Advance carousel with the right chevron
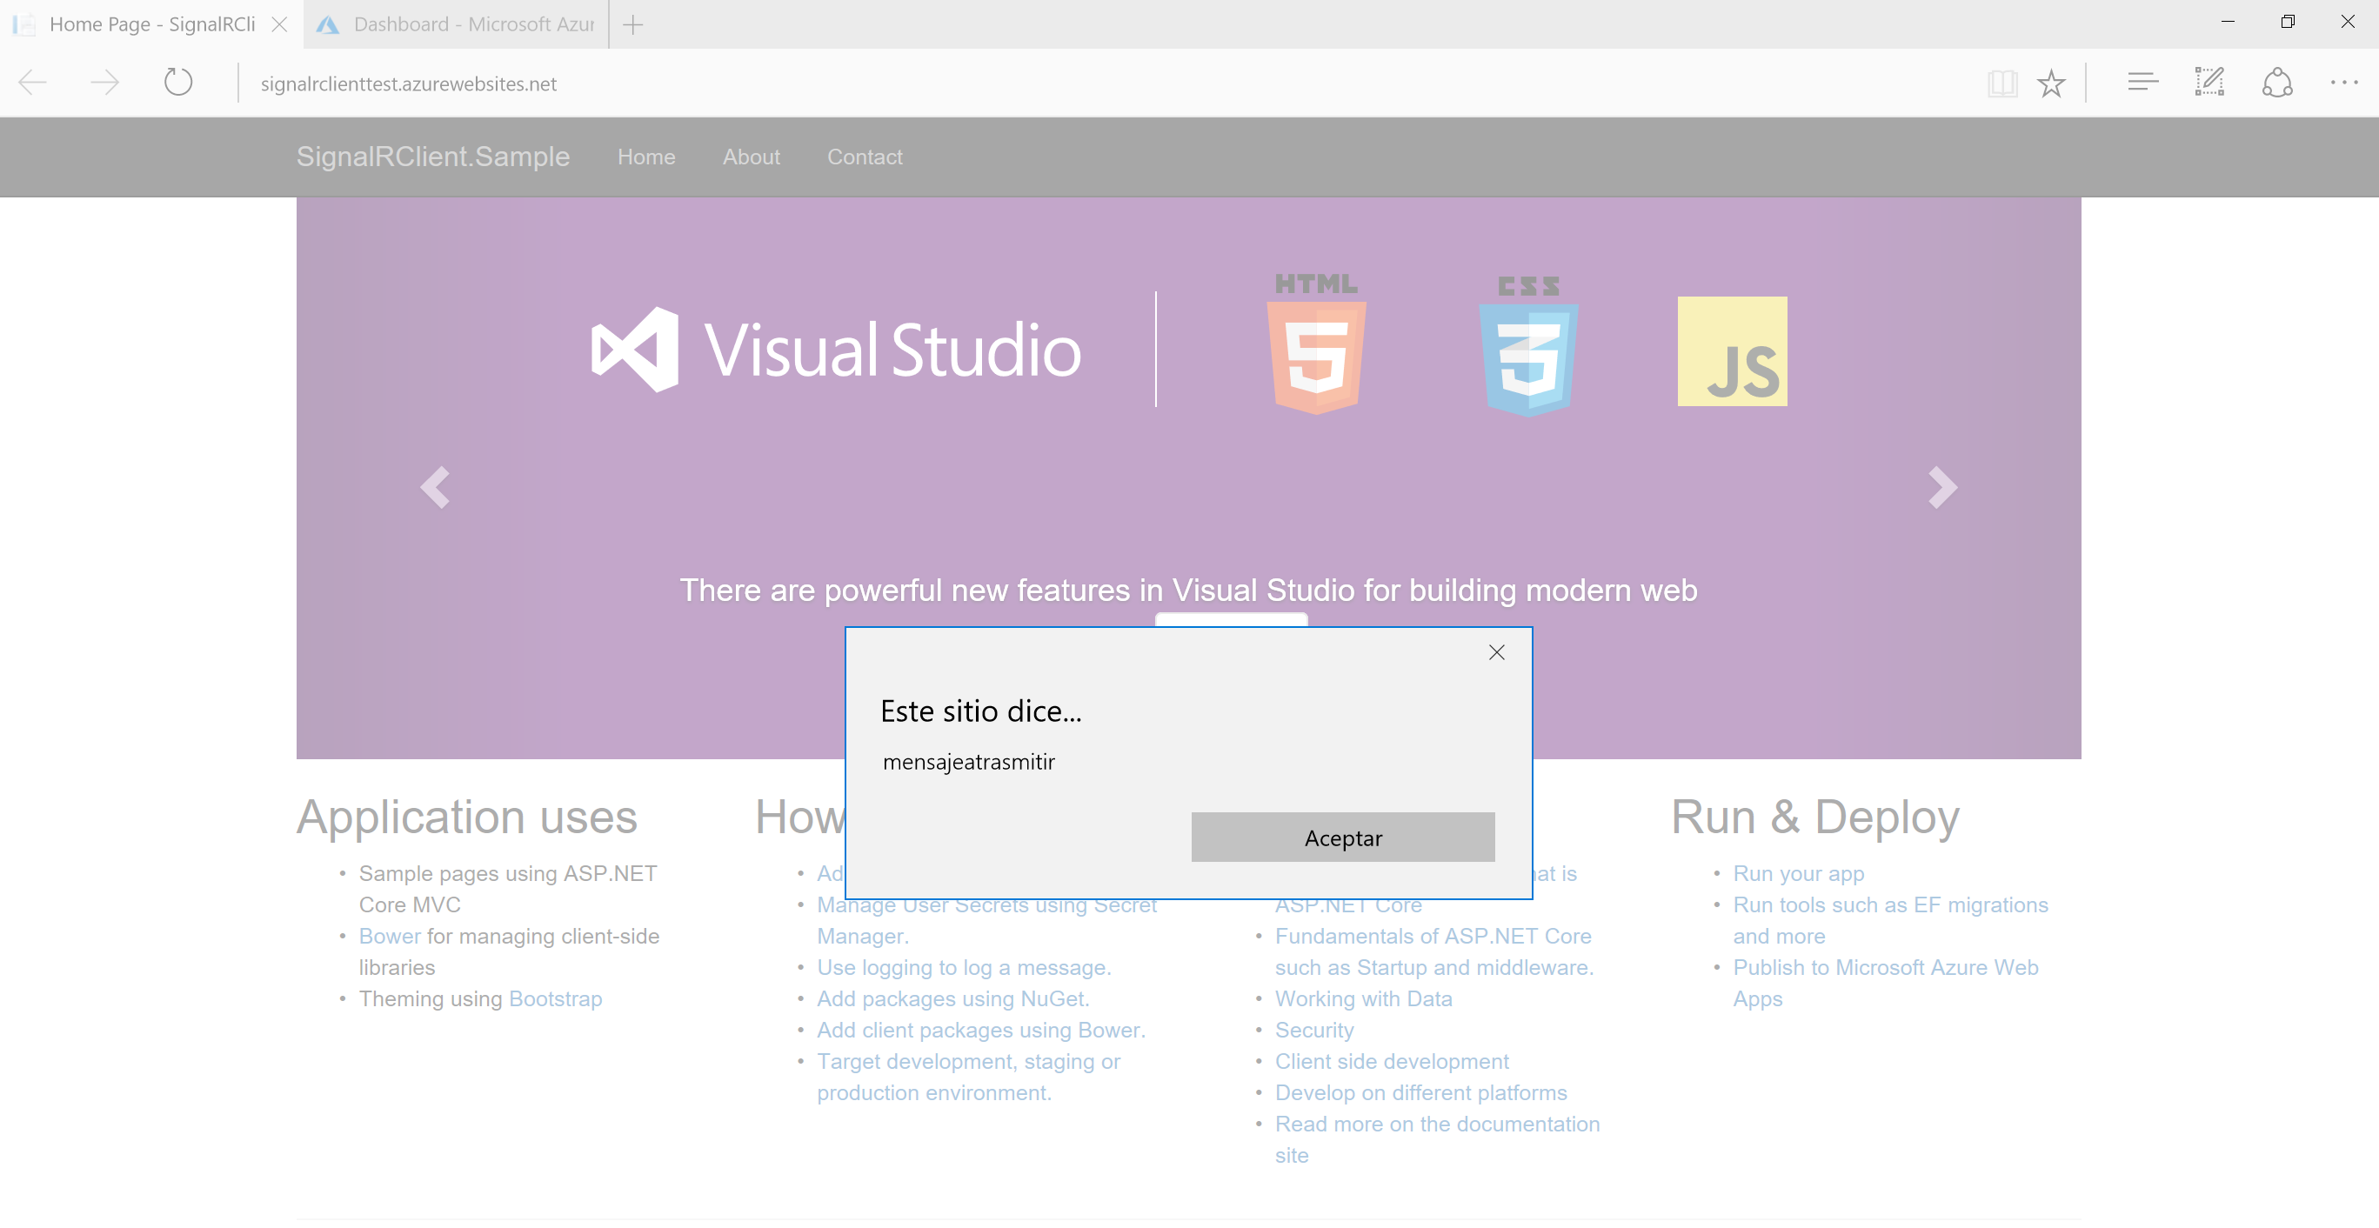 pyautogui.click(x=1942, y=486)
